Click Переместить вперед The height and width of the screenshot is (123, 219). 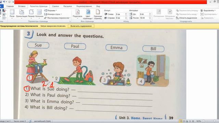tap(188, 11)
